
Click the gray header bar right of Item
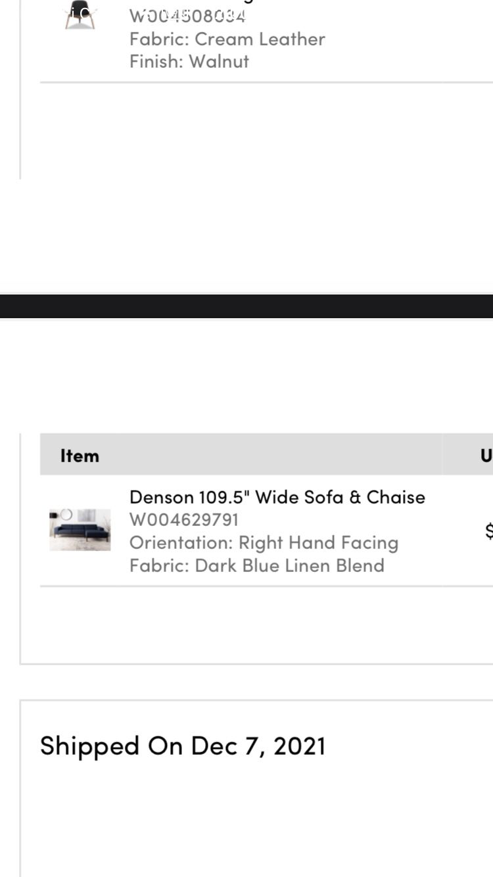tap(270, 455)
